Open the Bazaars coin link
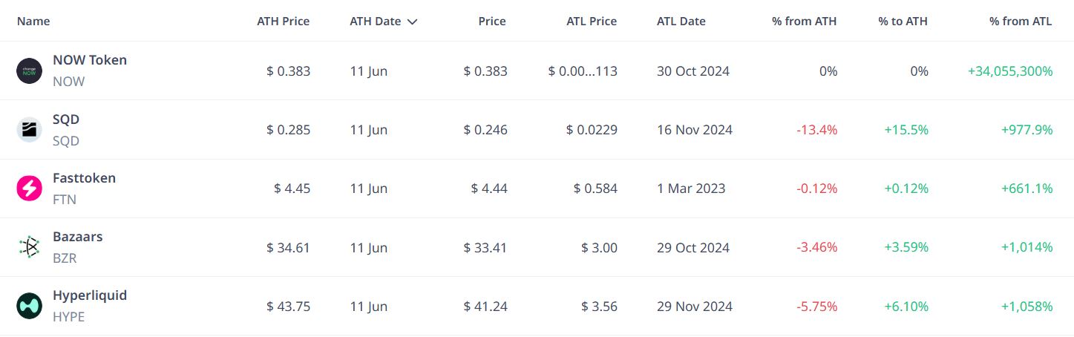This screenshot has height=337, width=1074. tap(78, 237)
